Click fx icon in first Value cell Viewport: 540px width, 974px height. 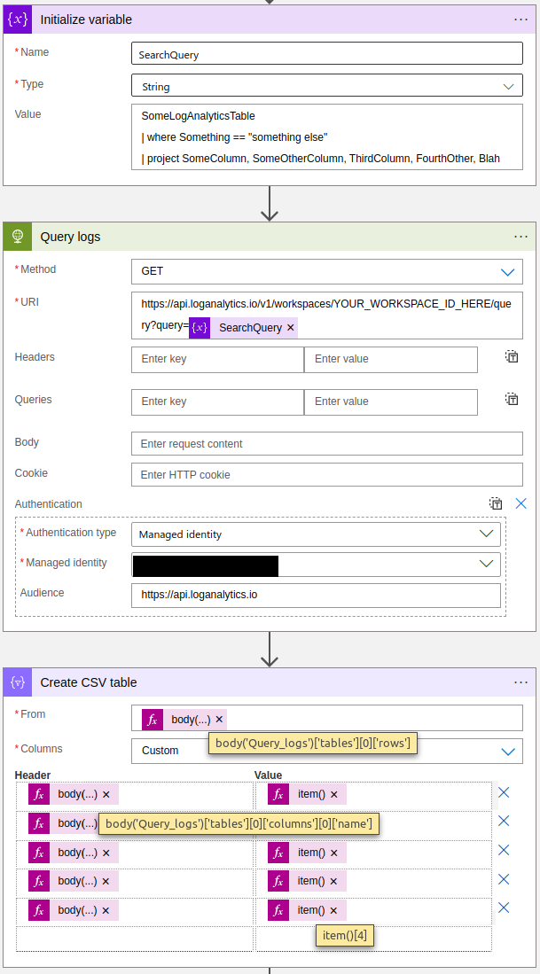(x=278, y=794)
